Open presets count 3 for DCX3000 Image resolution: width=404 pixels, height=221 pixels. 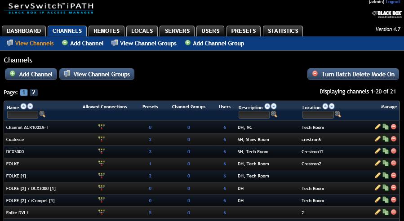[150, 152]
